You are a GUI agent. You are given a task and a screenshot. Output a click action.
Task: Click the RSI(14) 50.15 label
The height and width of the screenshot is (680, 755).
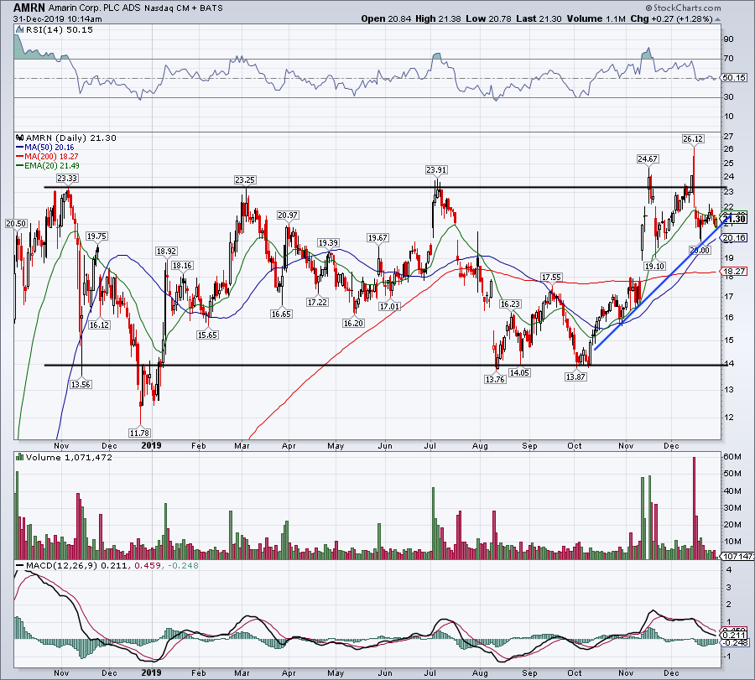59,30
